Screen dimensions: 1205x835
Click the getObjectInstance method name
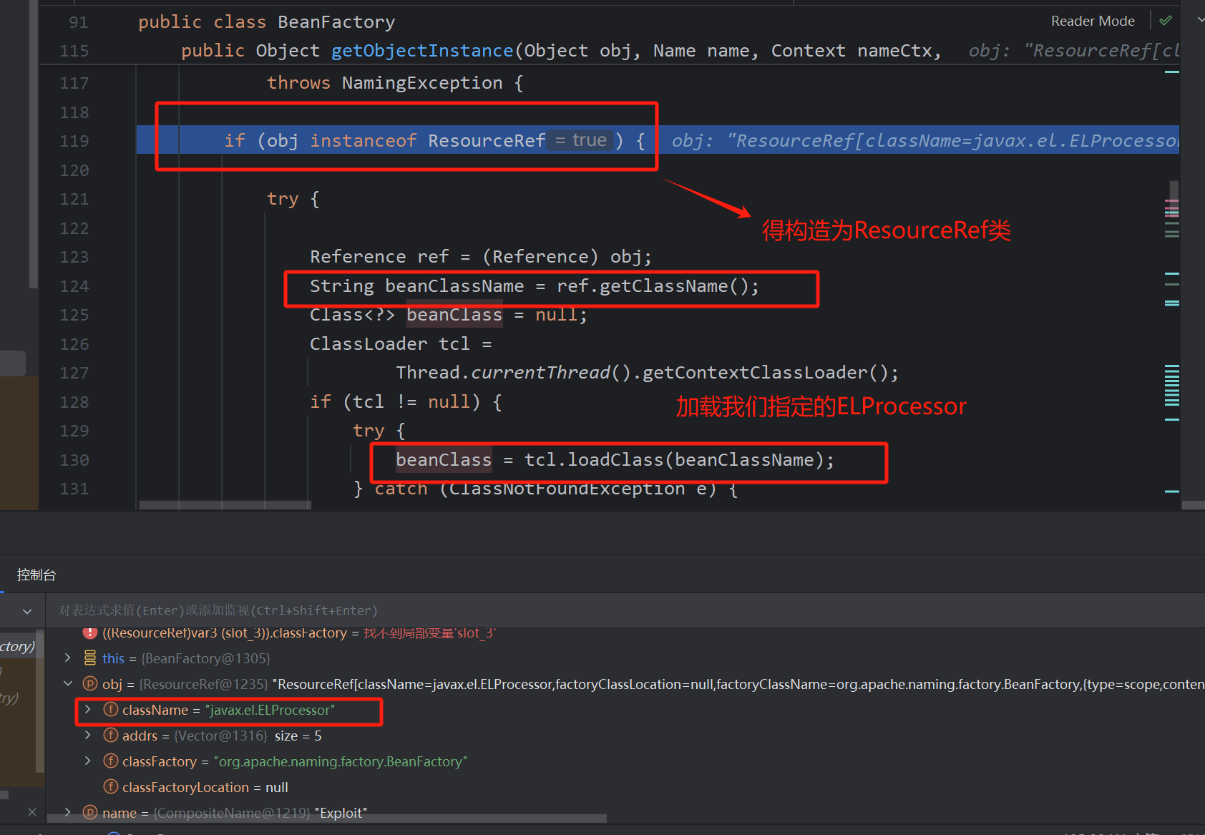pos(422,51)
